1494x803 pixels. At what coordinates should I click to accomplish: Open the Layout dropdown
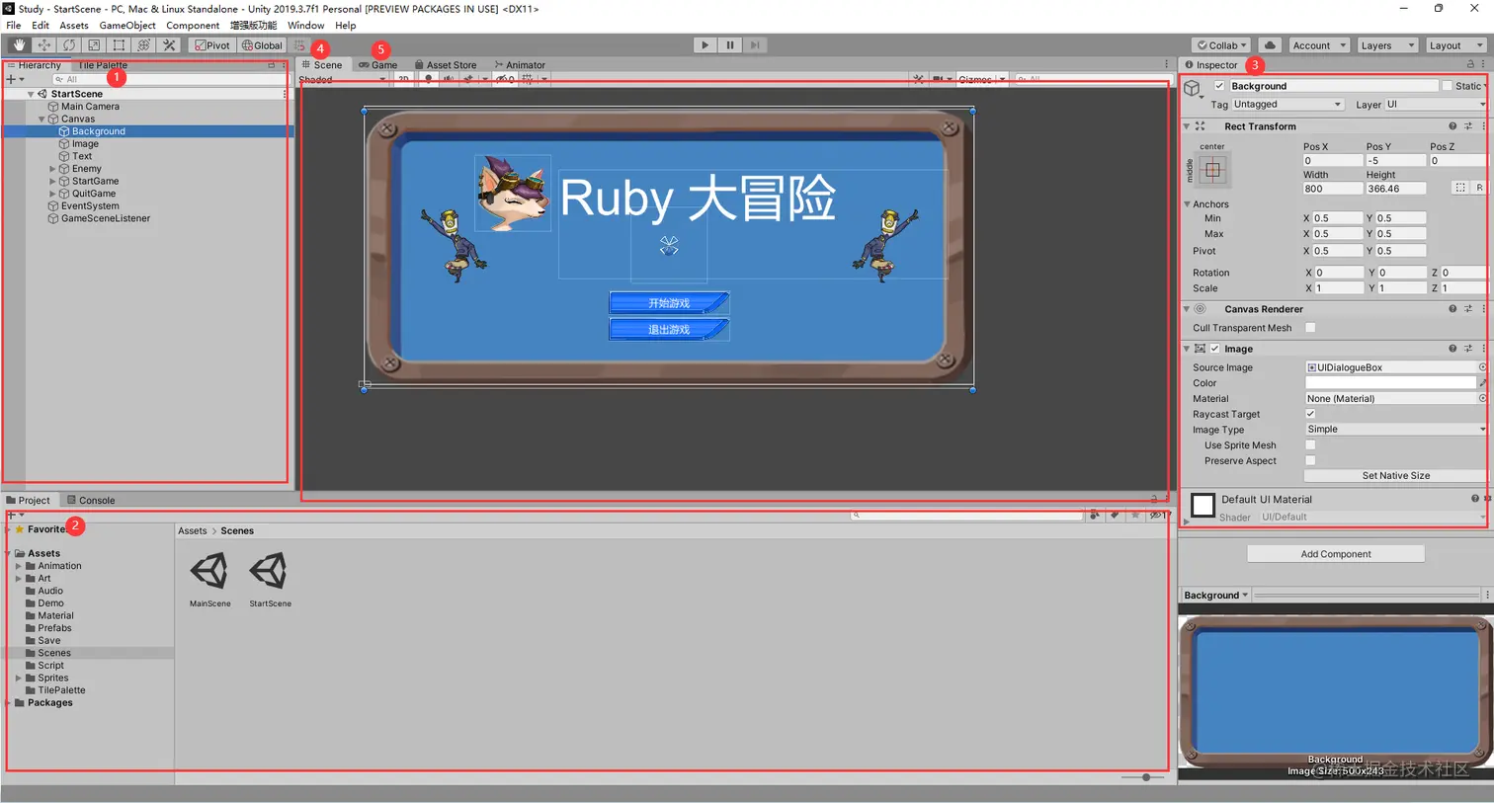(x=1455, y=45)
